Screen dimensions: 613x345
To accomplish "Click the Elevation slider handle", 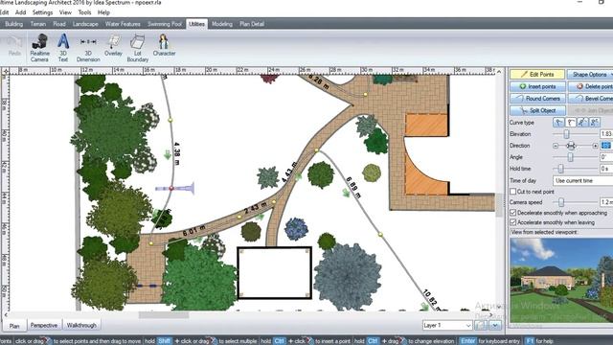I will [566, 134].
